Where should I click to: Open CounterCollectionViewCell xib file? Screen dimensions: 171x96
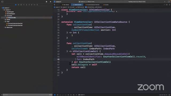point(14,26)
